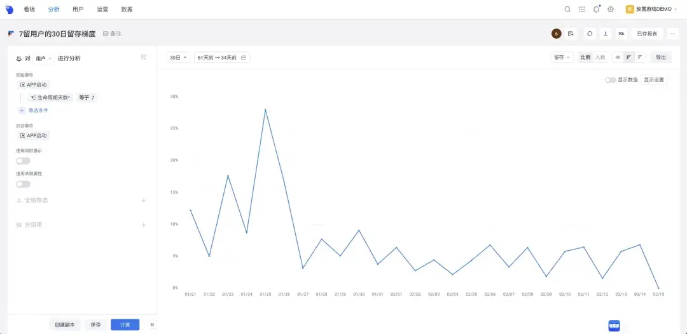The image size is (687, 334).
Task: Switch to 人数 display mode
Action: 600,57
